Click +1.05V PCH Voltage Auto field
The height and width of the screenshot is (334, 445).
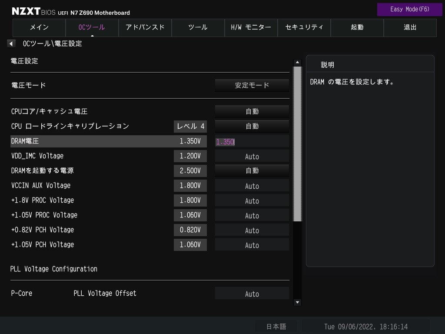(252, 245)
